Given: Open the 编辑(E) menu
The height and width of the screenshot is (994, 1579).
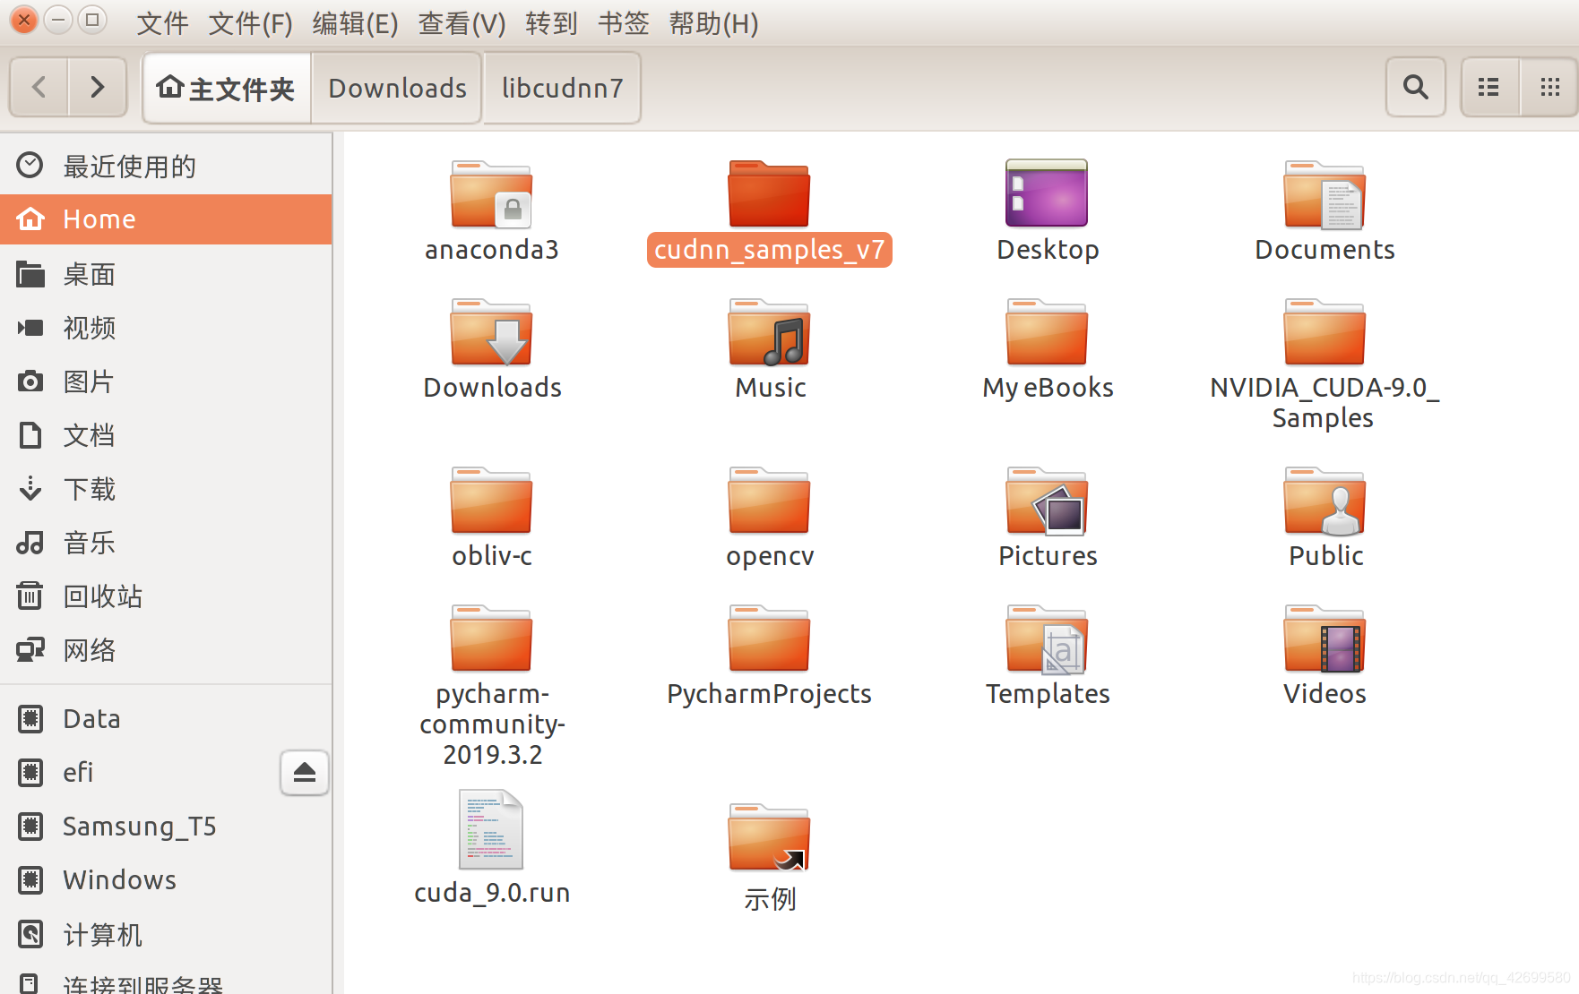Looking at the screenshot, I should (355, 23).
